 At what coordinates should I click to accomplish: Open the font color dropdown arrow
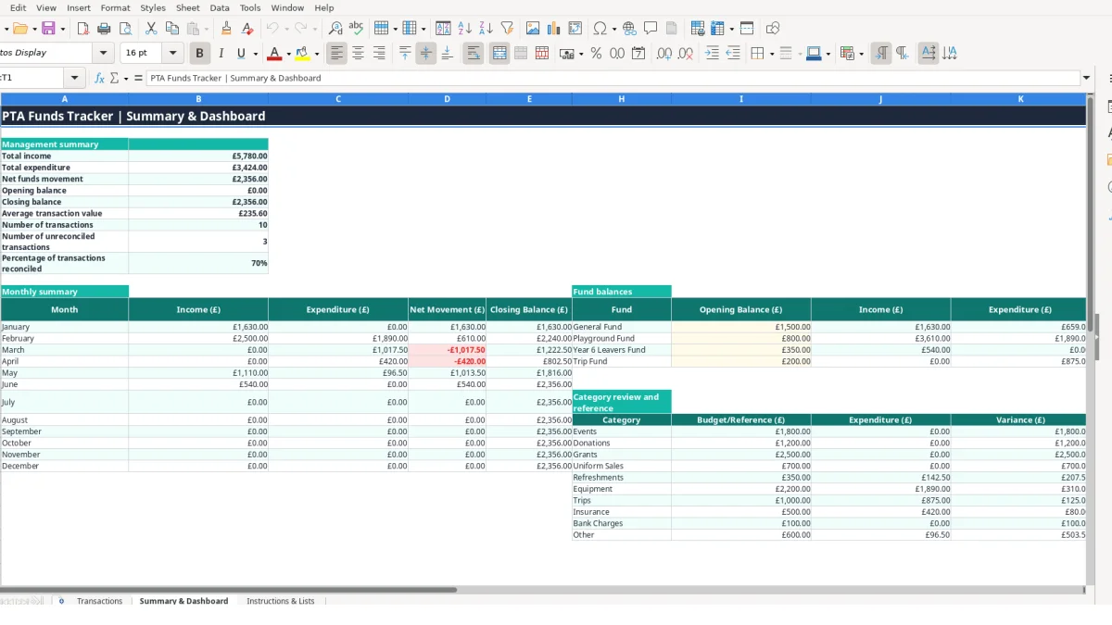[288, 54]
